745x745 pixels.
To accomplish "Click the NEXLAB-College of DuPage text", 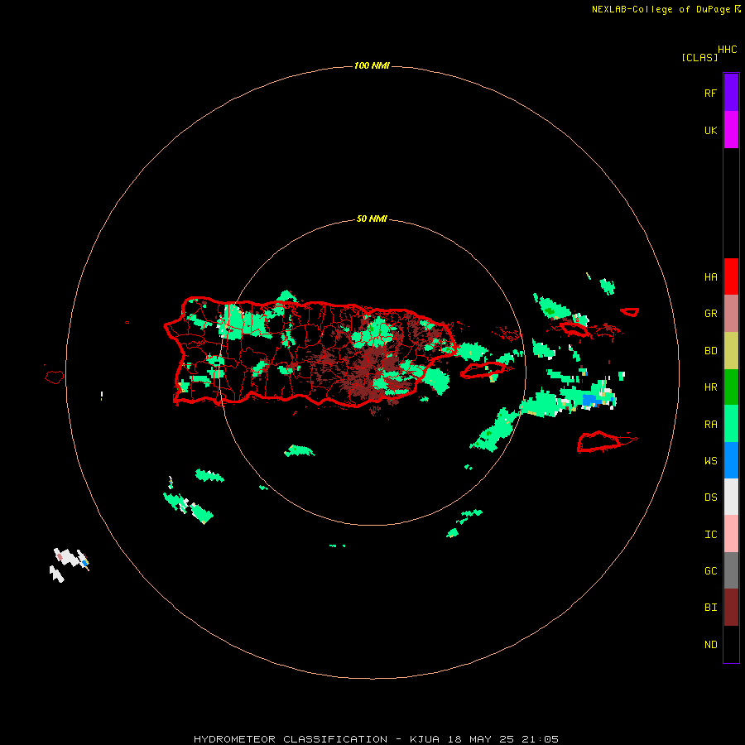I will [x=661, y=9].
